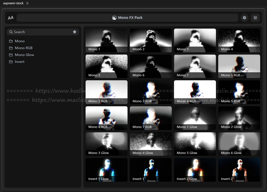Pick the Mono 1 RGB preset

click(x=239, y=66)
